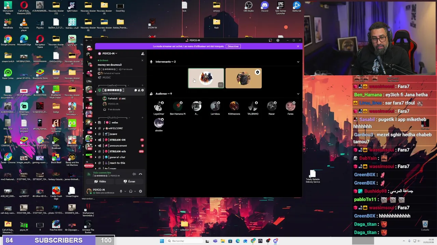Select user FarhatuS in stage channel

pos(116,99)
